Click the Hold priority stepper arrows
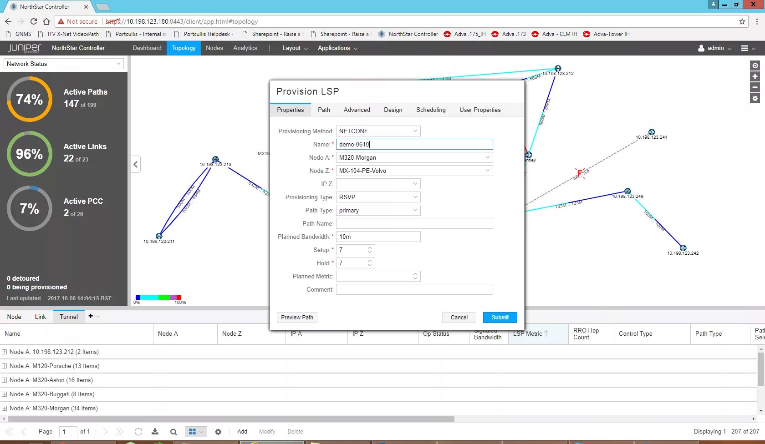Image resolution: width=765 pixels, height=444 pixels. 370,263
